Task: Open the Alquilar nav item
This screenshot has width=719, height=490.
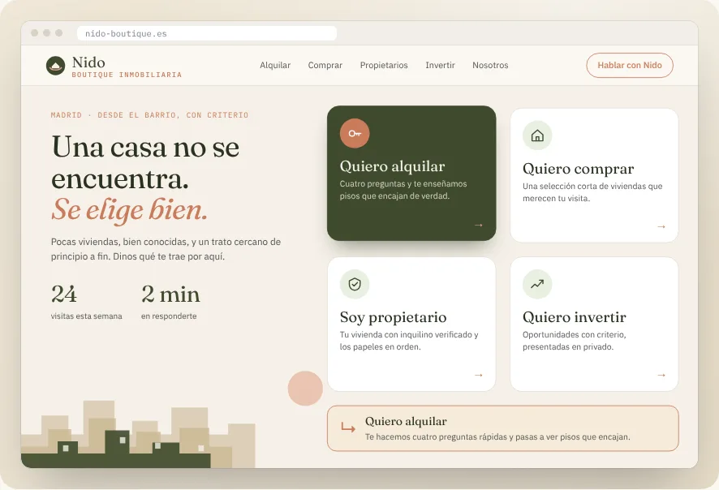Action: 275,65
